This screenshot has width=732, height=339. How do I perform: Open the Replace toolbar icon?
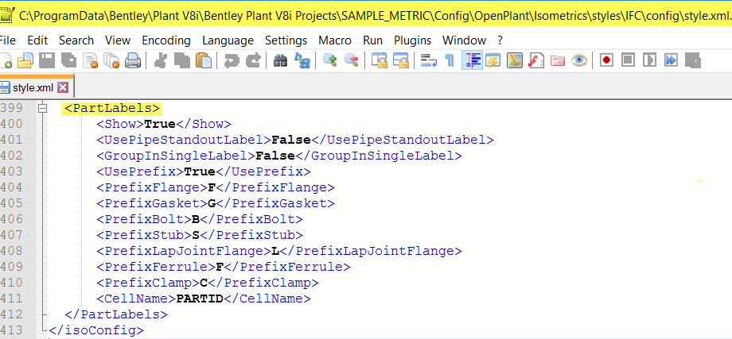click(302, 60)
